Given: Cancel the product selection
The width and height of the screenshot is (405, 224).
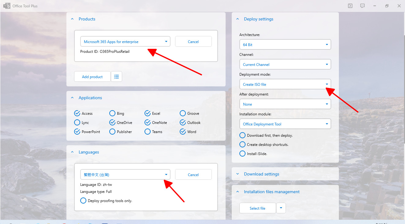Looking at the screenshot, I should click(x=193, y=42).
